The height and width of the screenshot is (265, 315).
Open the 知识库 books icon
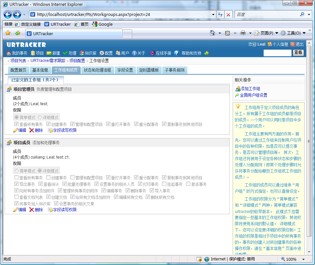pyautogui.click(x=82, y=53)
